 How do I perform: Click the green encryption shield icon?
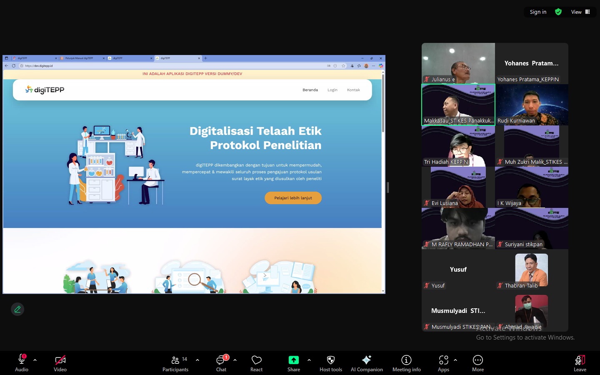point(558,12)
